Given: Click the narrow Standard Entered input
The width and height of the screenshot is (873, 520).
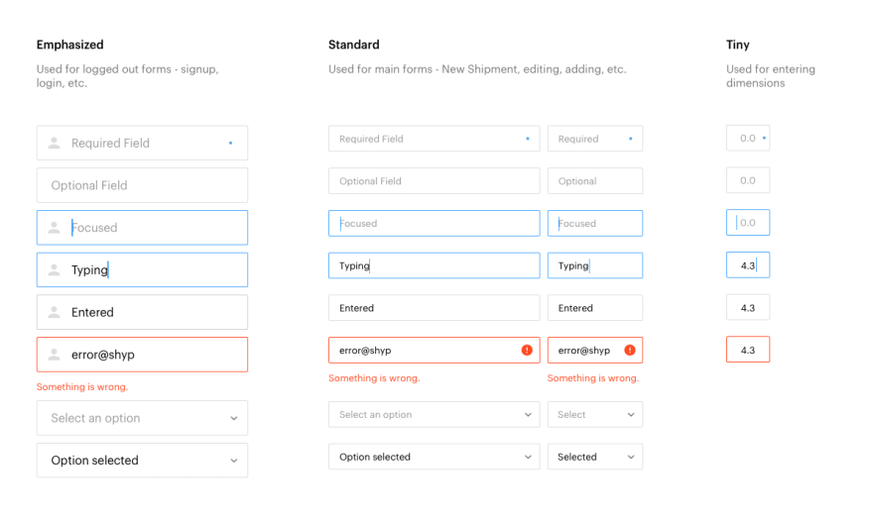Looking at the screenshot, I should [x=595, y=308].
